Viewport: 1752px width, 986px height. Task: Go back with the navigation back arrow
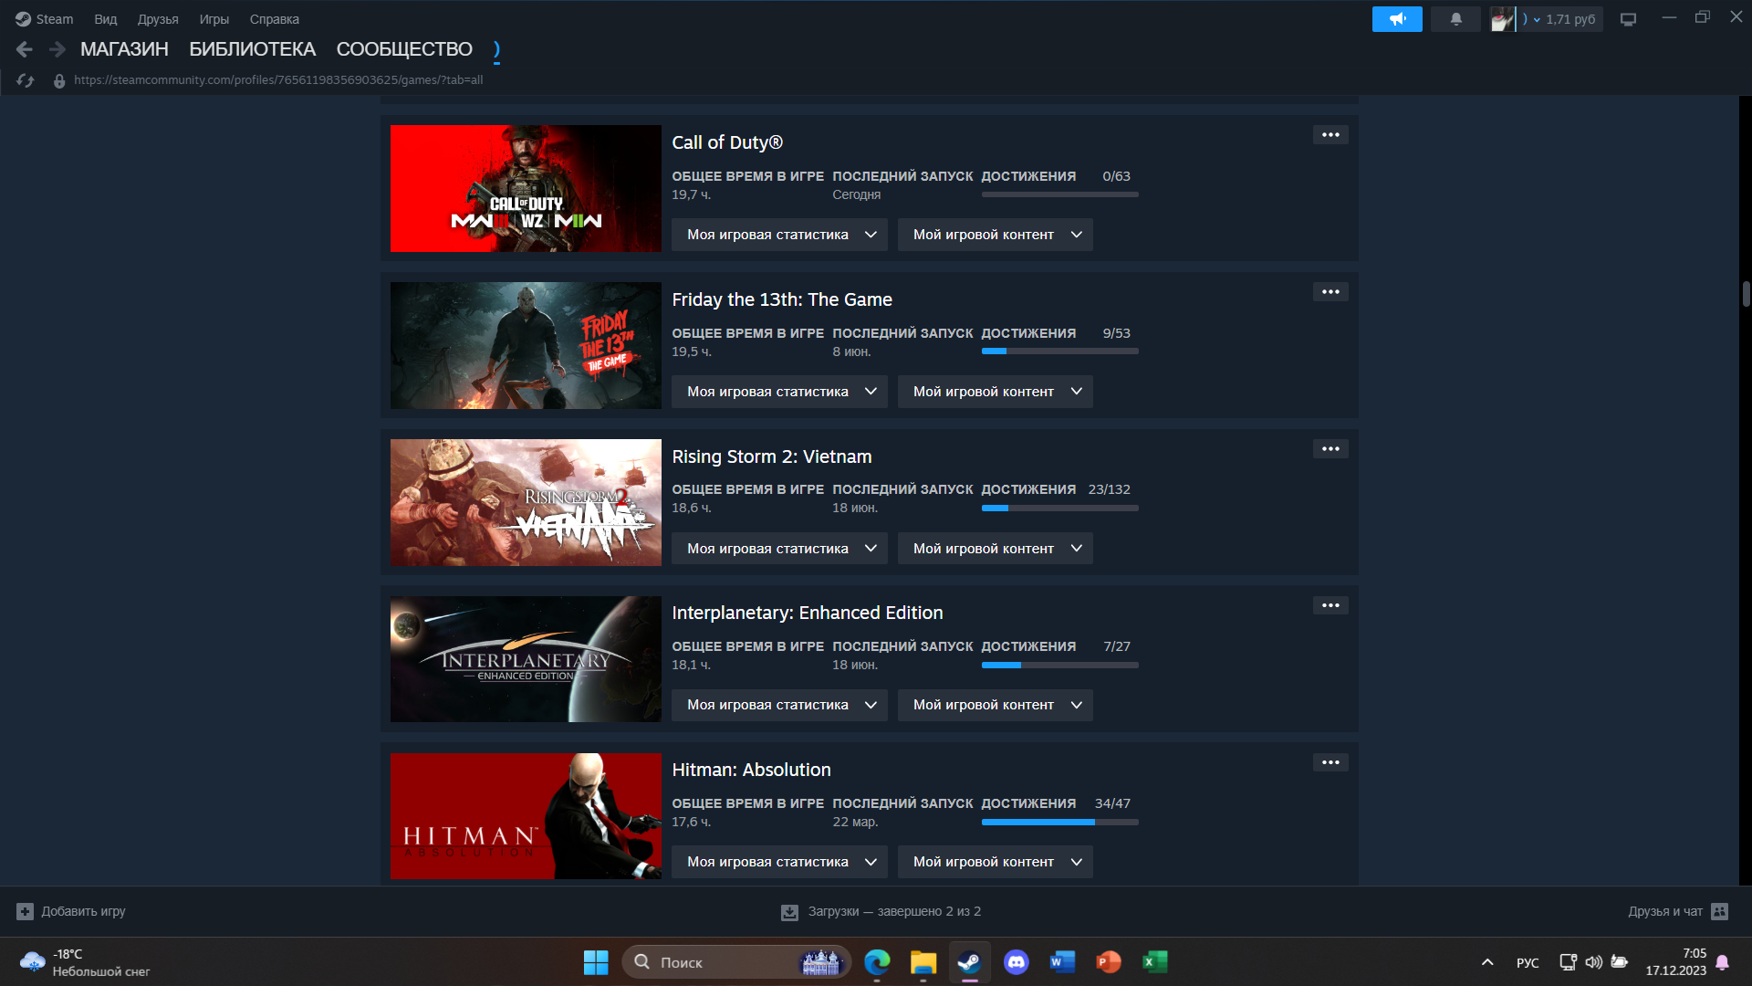tap(25, 49)
